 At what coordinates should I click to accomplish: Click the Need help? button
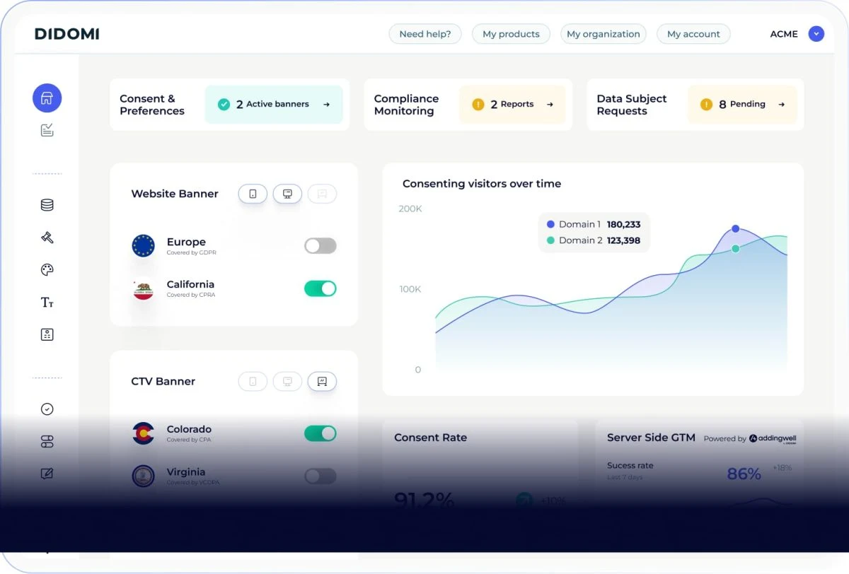pyautogui.click(x=424, y=34)
